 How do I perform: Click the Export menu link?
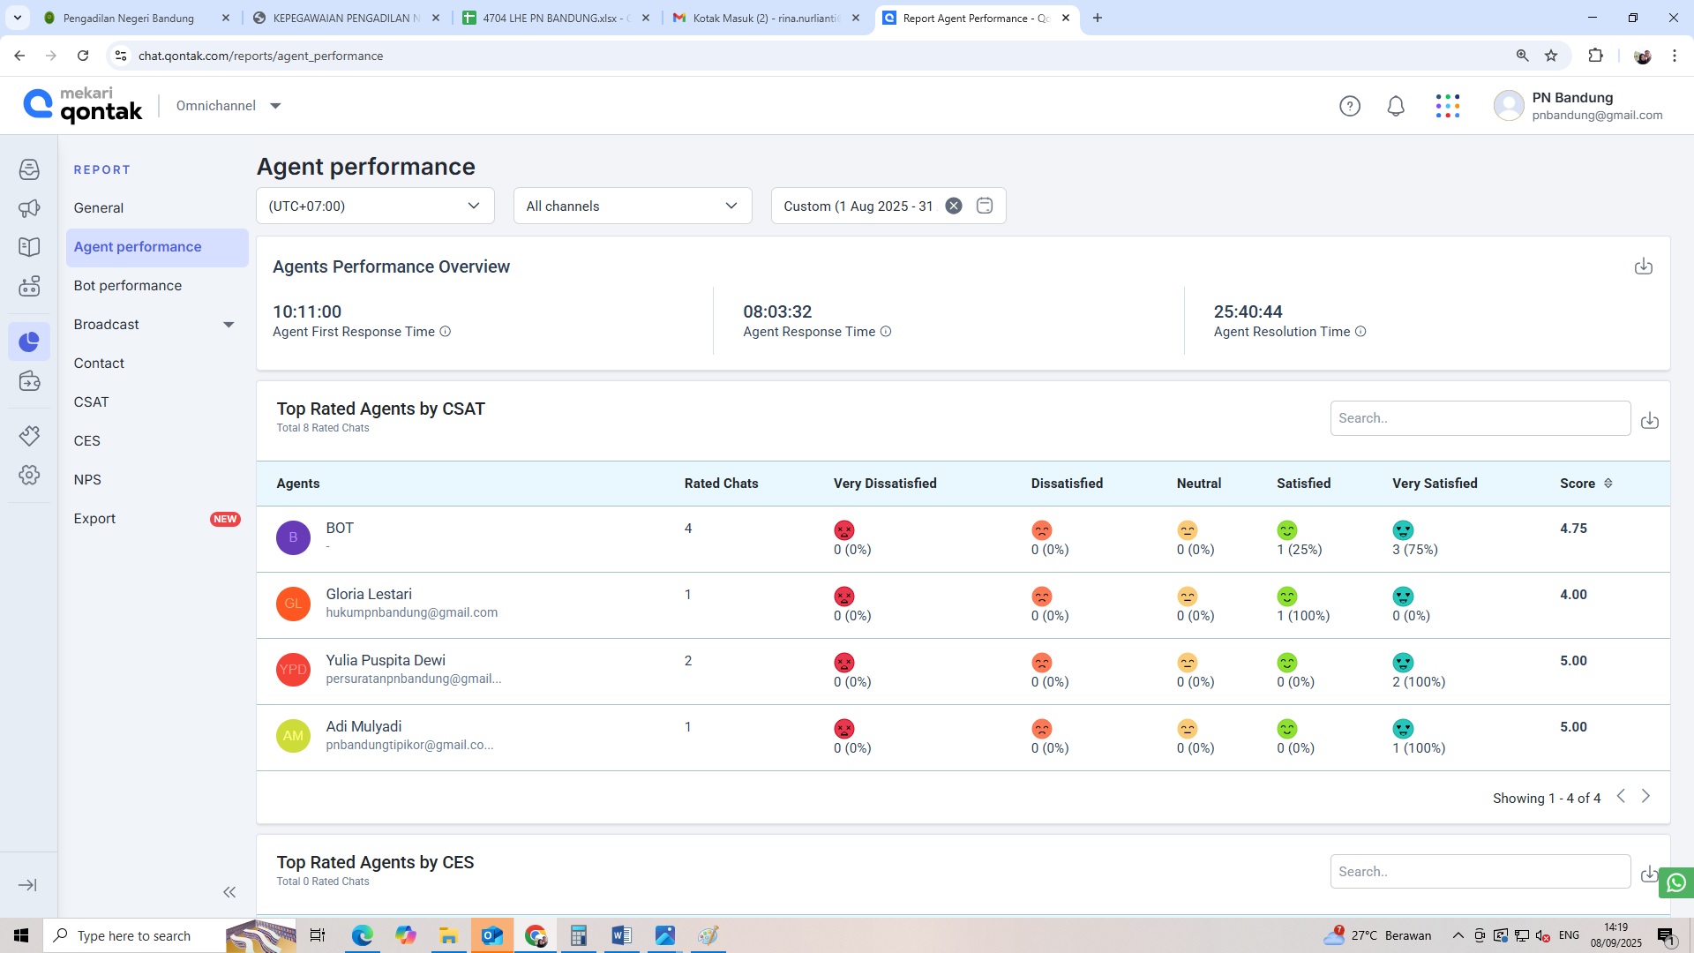[x=95, y=519]
